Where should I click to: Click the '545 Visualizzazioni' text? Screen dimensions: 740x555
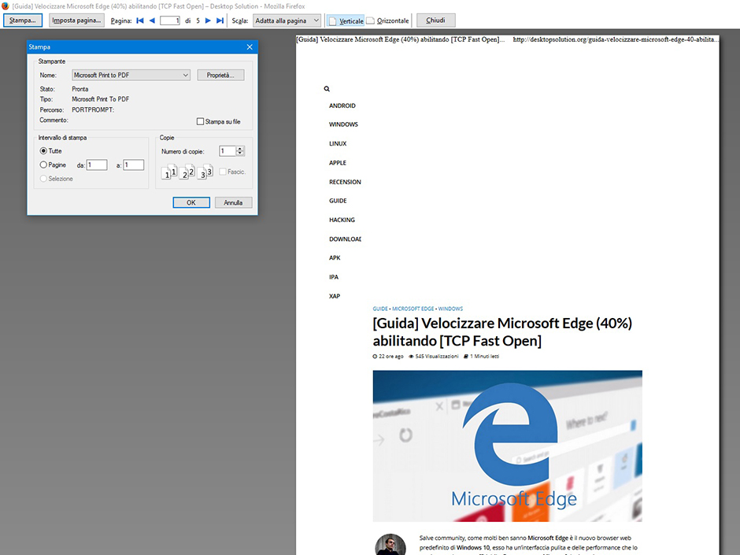[437, 357]
